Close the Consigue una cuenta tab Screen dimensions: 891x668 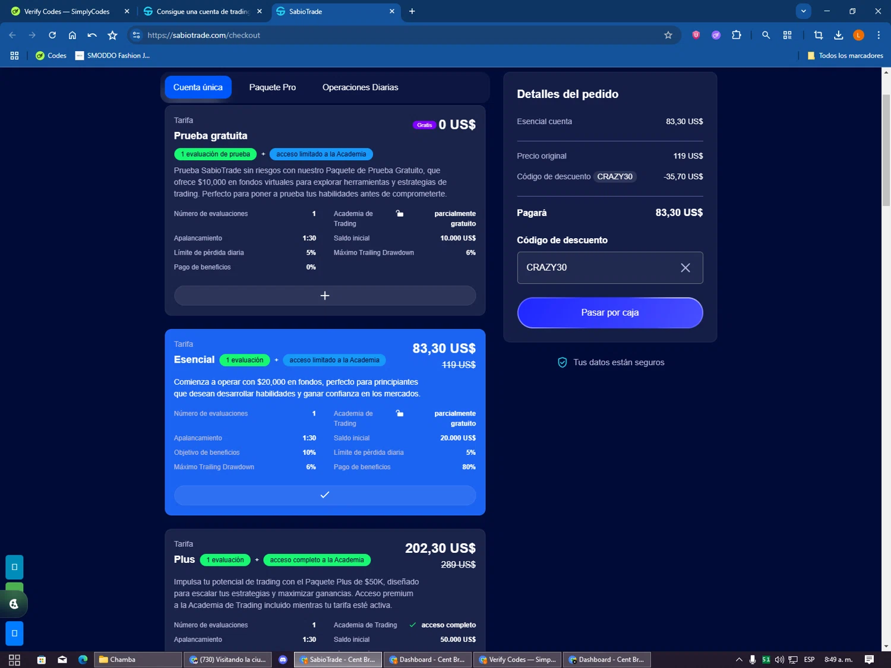(x=260, y=11)
